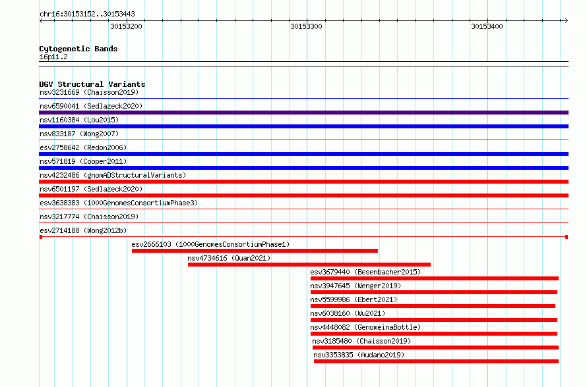The image size is (587, 387).
Task: Click nsv4448082 (GenomeinaBottle) label
Action: click(365, 327)
